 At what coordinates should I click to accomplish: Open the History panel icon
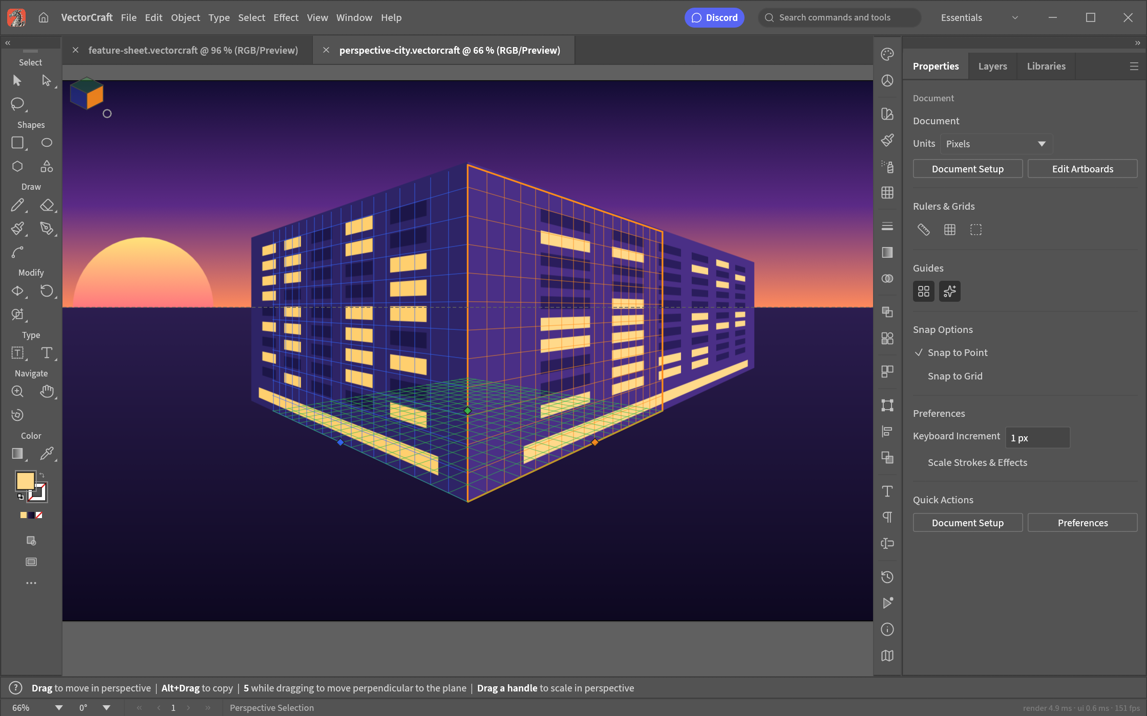point(887,577)
